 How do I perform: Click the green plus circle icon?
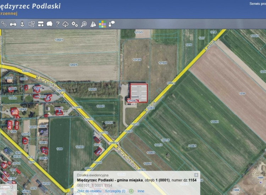click(131, 191)
